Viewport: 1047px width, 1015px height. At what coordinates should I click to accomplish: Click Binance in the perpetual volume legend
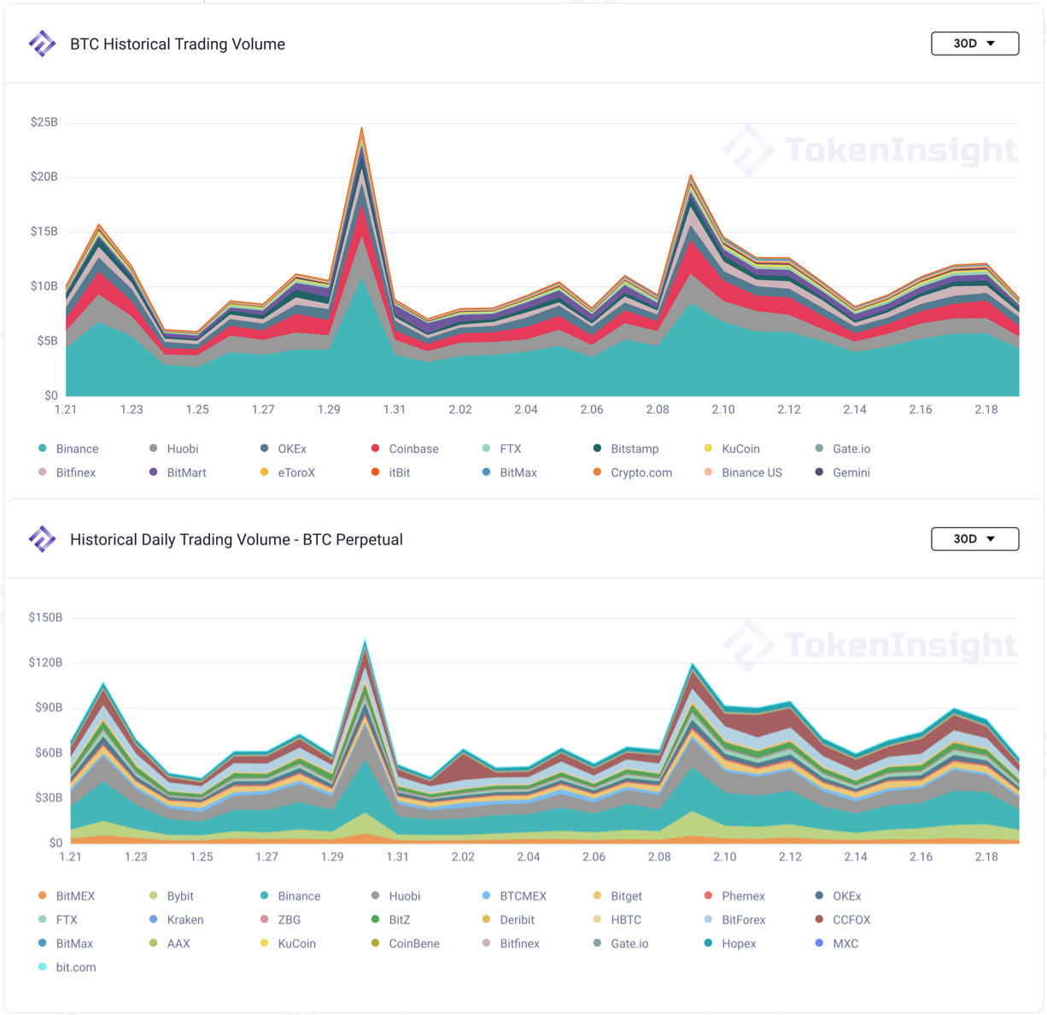[290, 896]
